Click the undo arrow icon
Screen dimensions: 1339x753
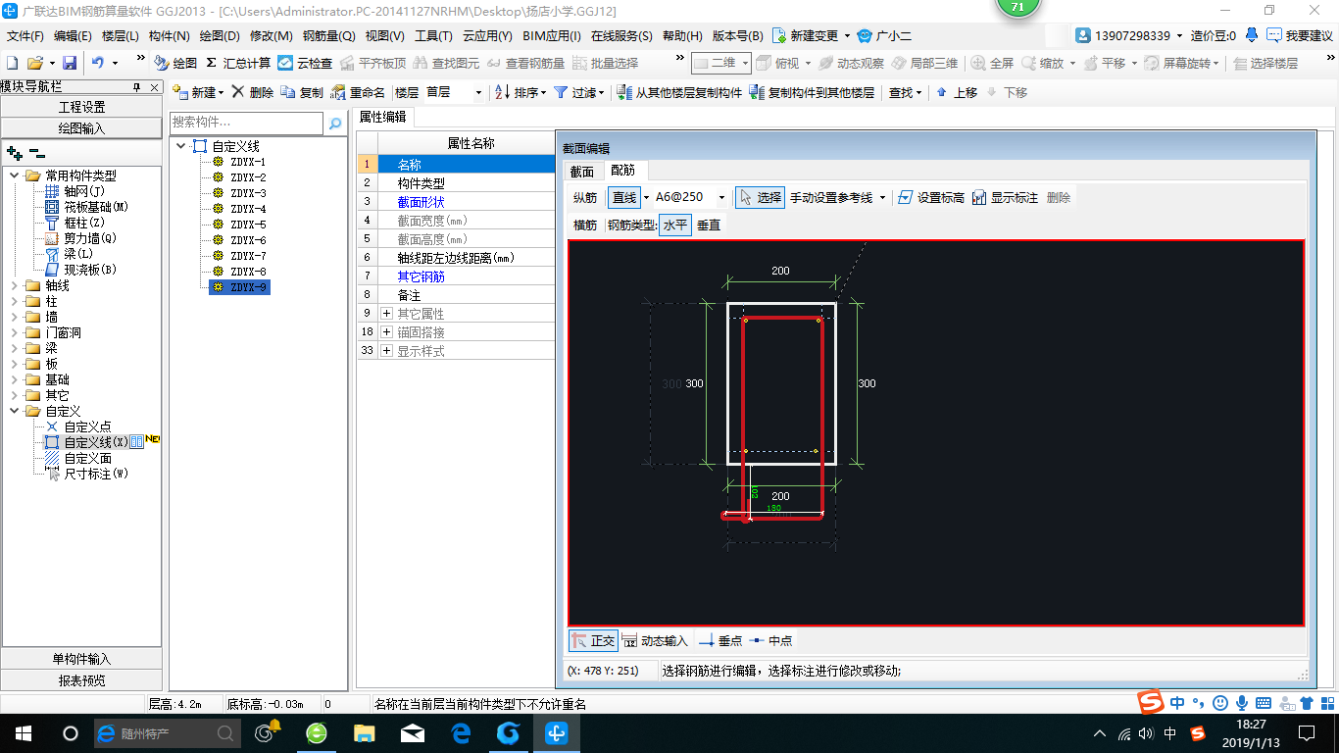98,63
